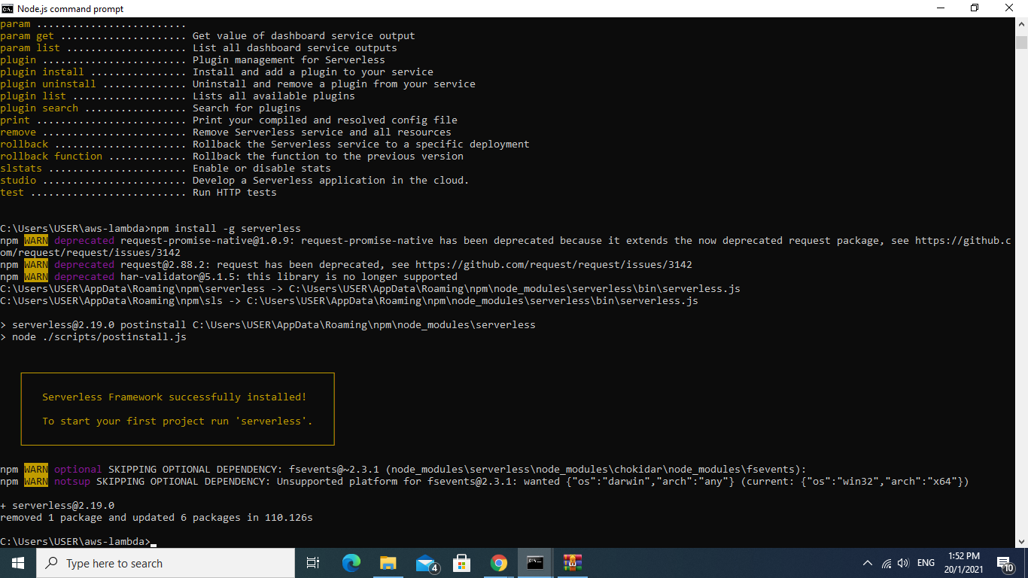Image resolution: width=1028 pixels, height=578 pixels.
Task: Open the WinRAR taskbar icon
Action: coord(573,563)
